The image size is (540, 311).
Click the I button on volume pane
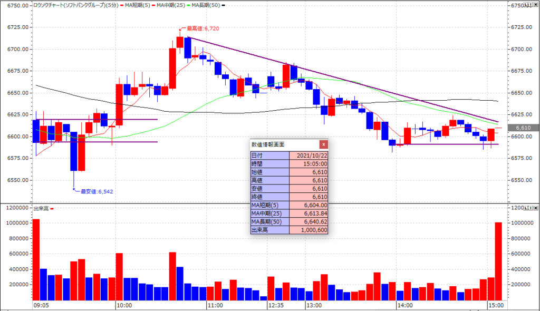pos(531,208)
